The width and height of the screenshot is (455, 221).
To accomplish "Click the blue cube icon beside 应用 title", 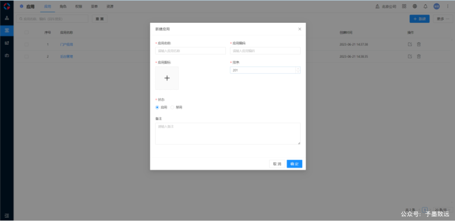I will (21, 6).
